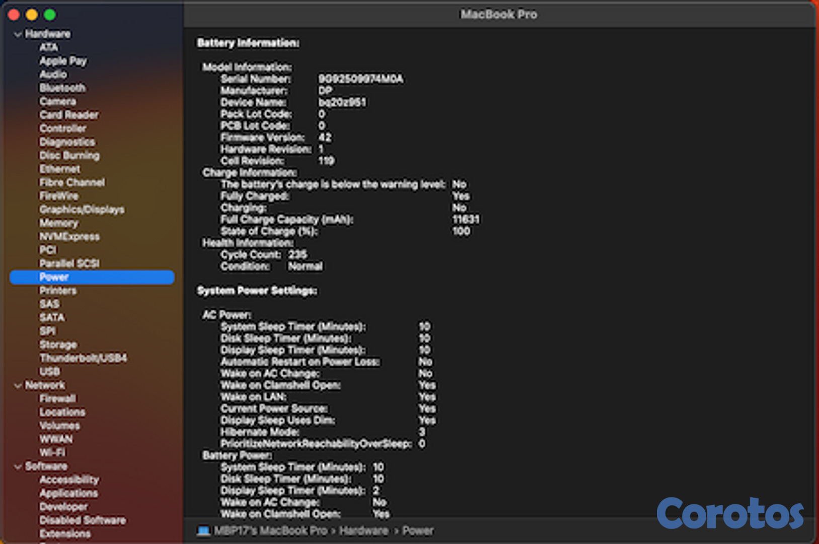This screenshot has width=819, height=544.
Task: Collapse the Network section chevron
Action: (x=18, y=385)
